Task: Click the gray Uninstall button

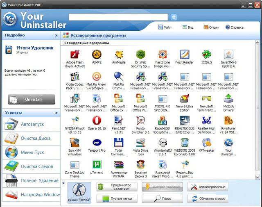Action: 32,99
